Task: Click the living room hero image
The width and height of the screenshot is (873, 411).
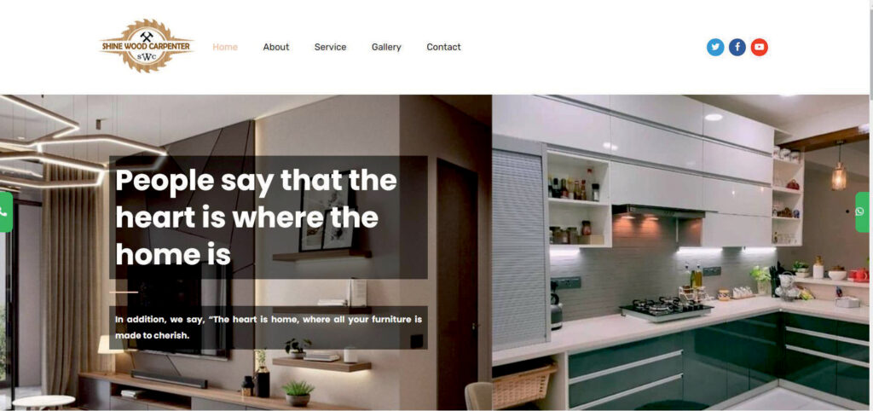Action: pos(246,252)
